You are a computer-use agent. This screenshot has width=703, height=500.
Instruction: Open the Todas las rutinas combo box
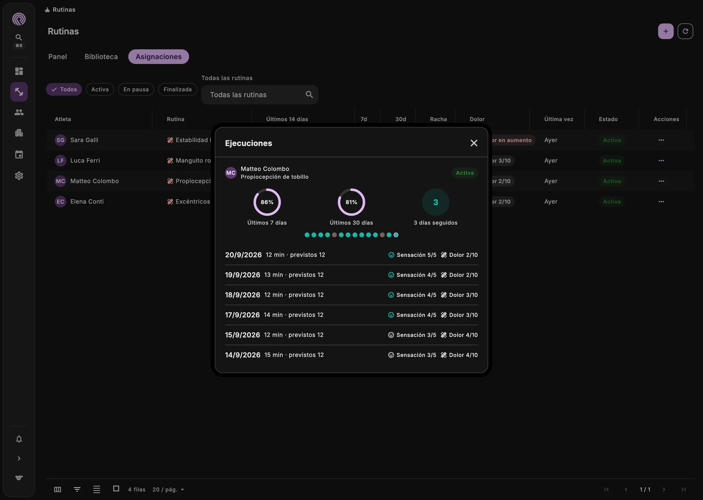260,95
